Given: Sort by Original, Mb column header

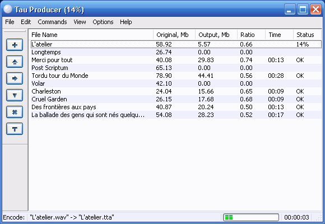Looking at the screenshot, I should tap(174, 35).
